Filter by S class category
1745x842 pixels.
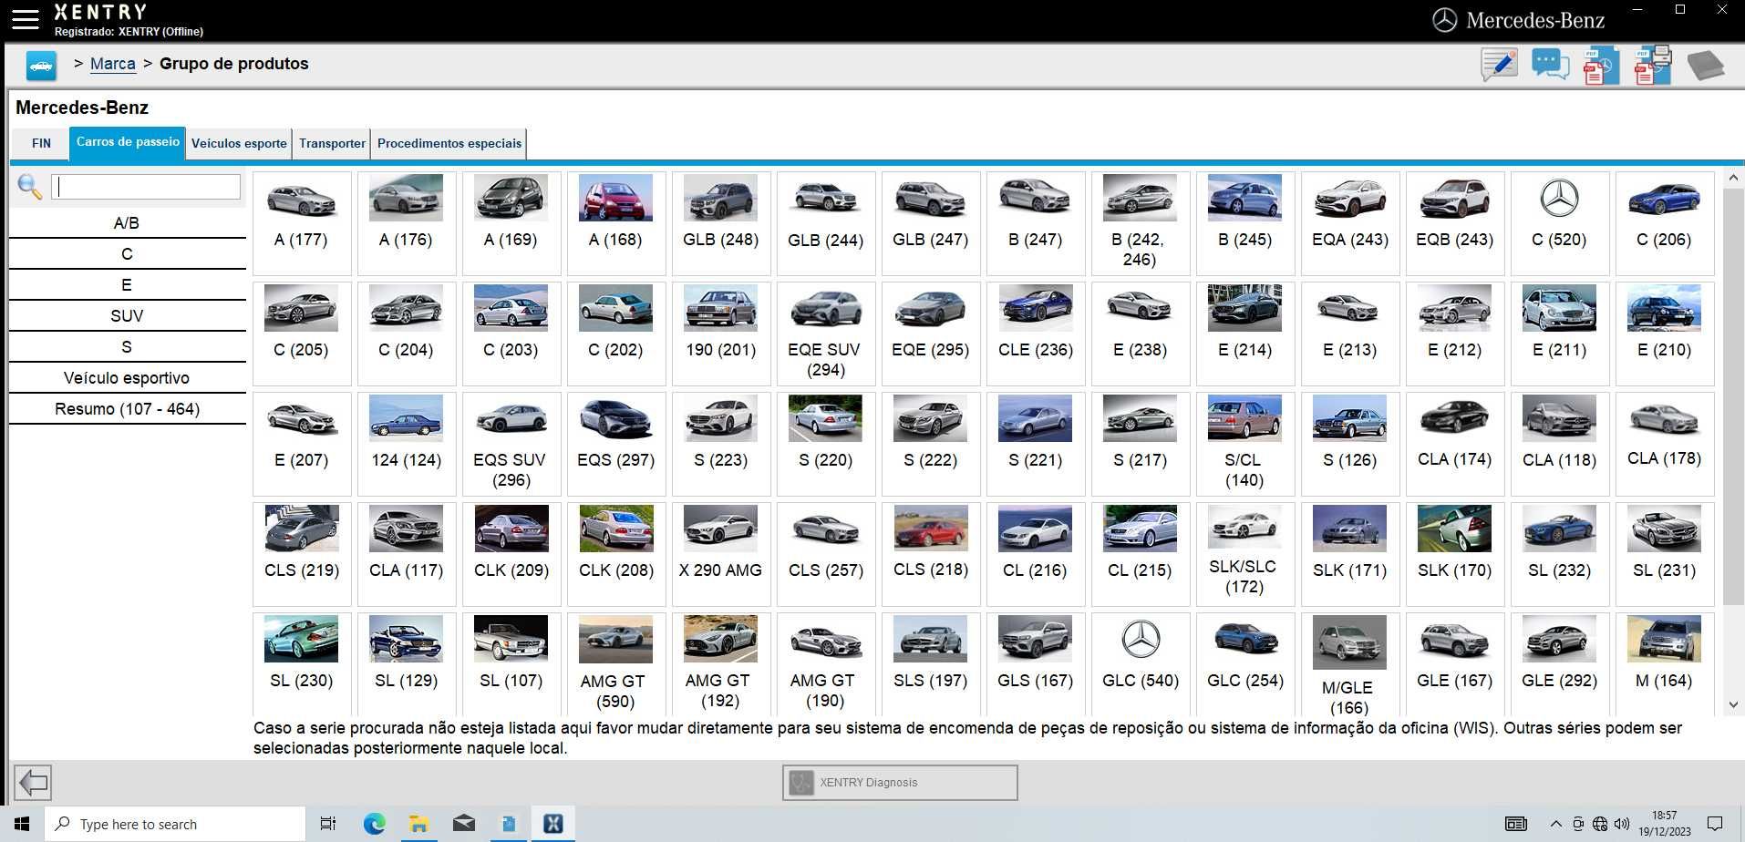[x=127, y=347]
